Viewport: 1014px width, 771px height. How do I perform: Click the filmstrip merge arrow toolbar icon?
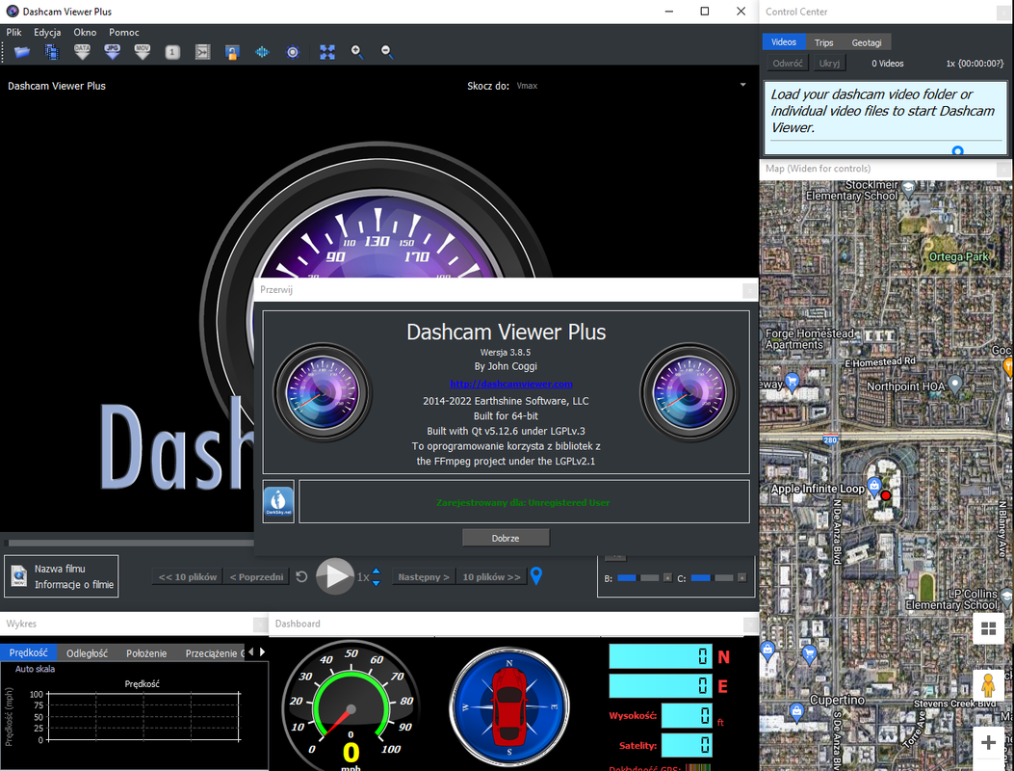[x=202, y=52]
